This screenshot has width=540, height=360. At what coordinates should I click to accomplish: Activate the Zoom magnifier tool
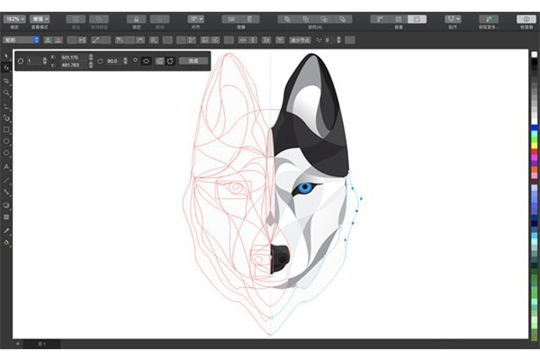[x=6, y=93]
